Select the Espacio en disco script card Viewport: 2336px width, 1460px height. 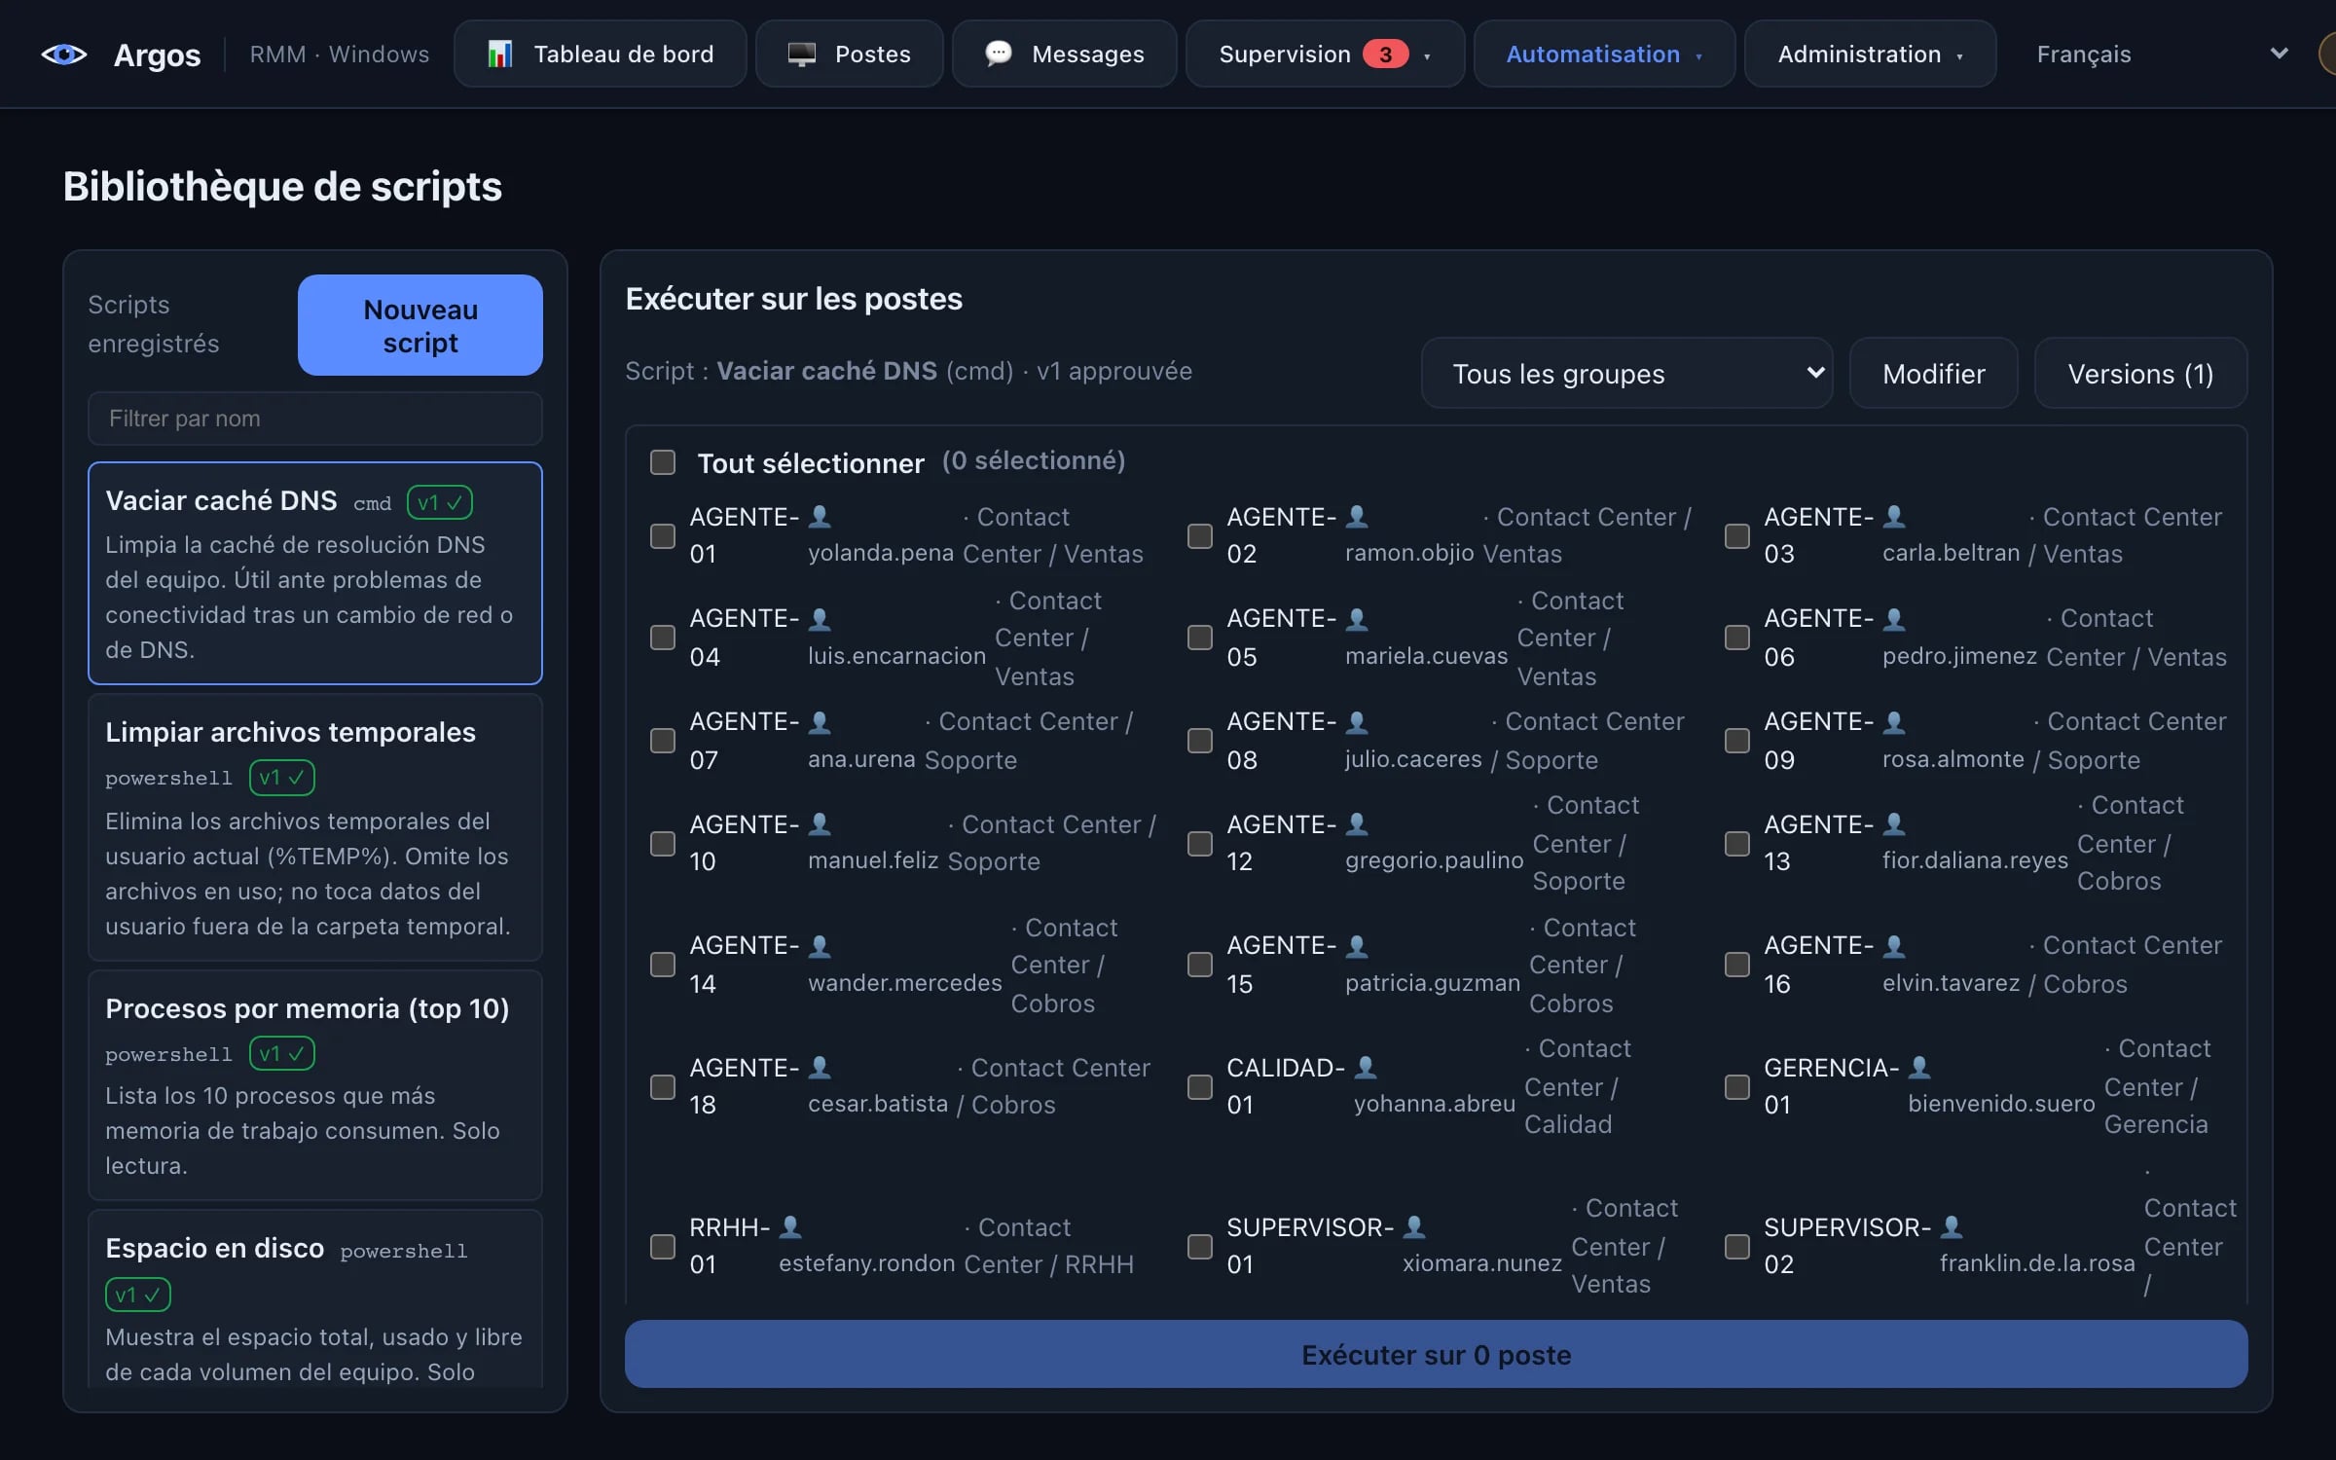(x=315, y=1299)
